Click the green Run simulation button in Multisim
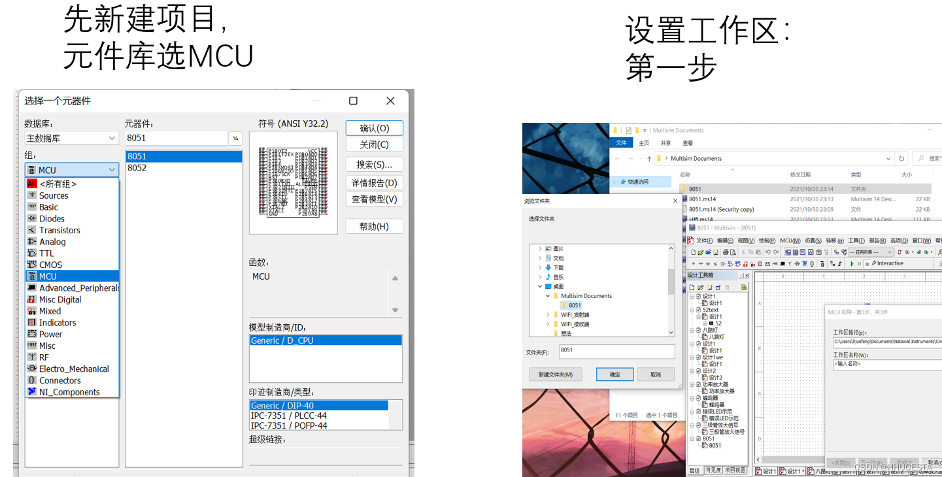The width and height of the screenshot is (942, 477). click(x=852, y=264)
